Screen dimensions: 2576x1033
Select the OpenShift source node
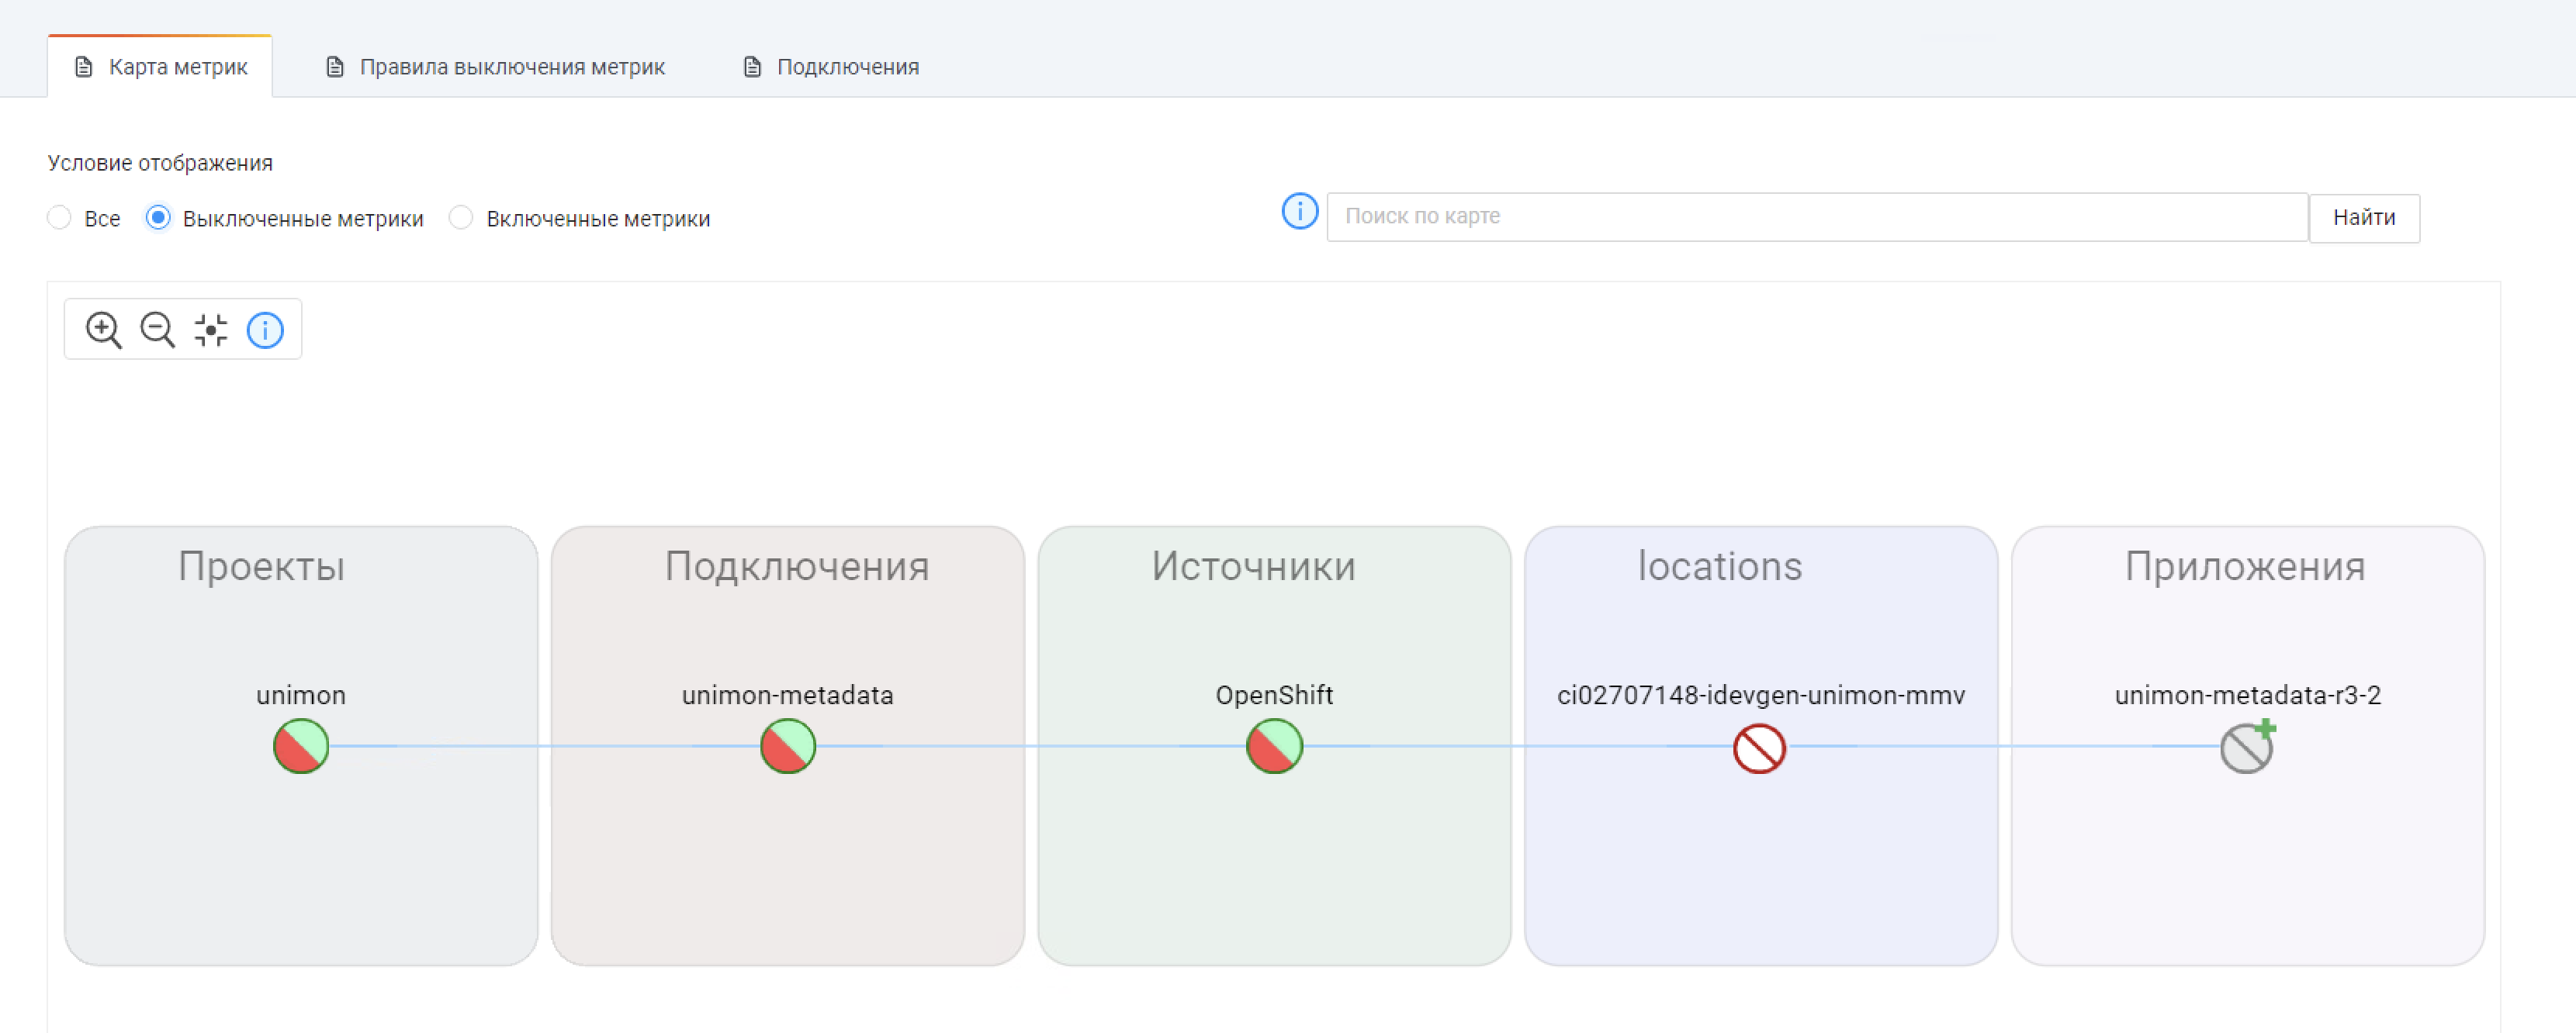point(1274,746)
